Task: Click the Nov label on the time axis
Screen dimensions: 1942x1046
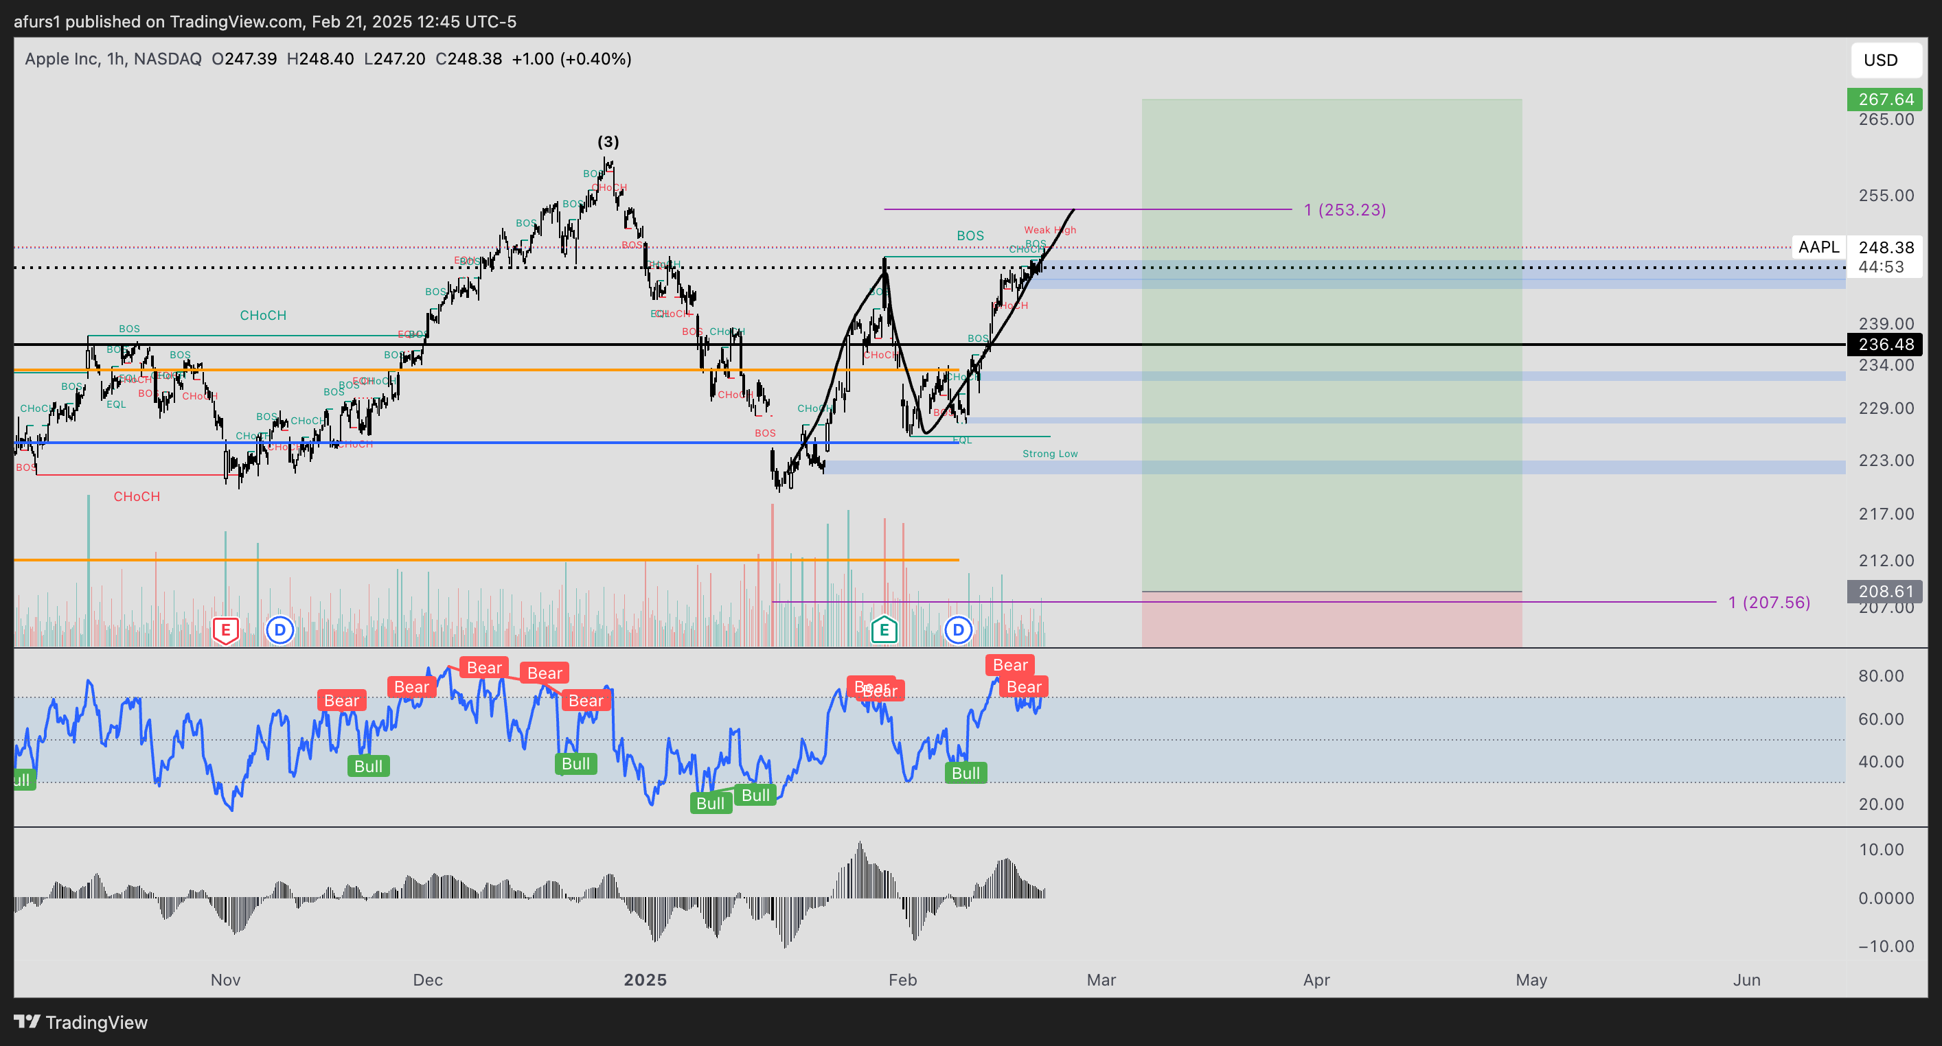Action: 225,979
